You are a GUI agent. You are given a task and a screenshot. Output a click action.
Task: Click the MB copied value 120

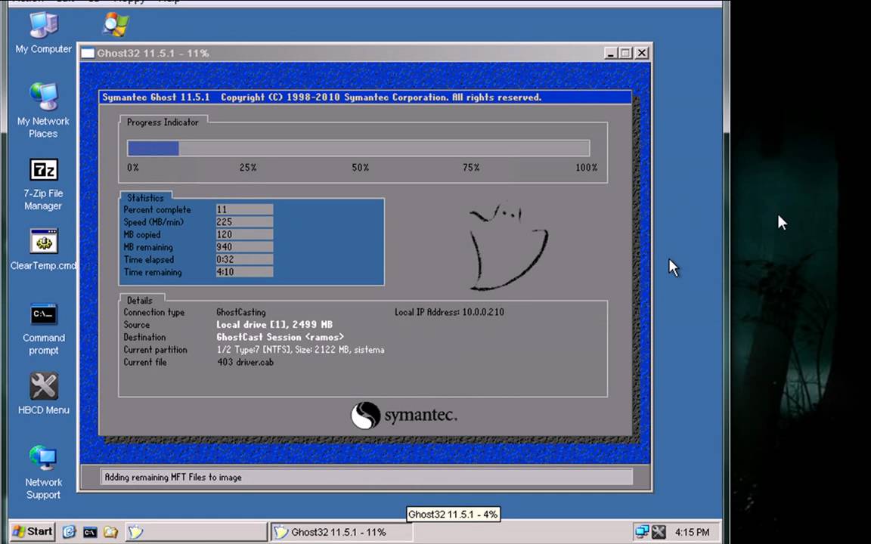(244, 234)
